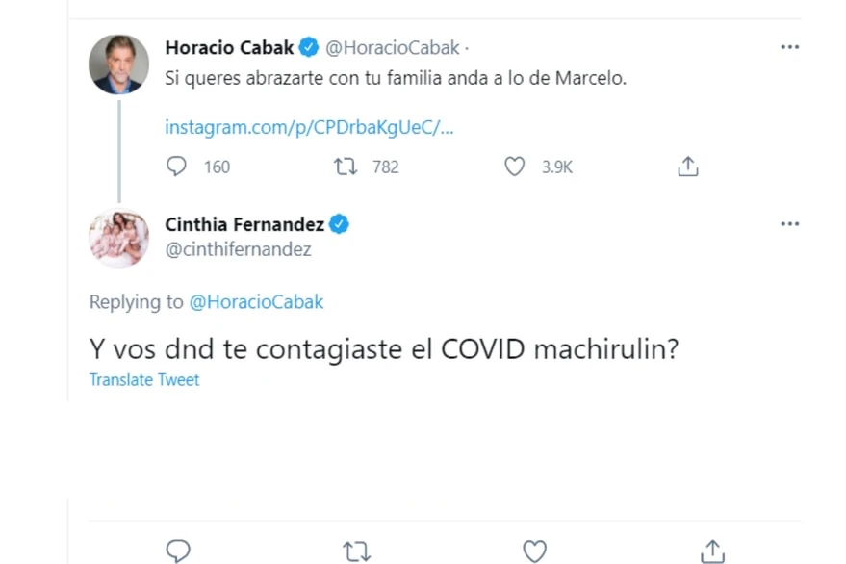Share Horacio Cabak's tweet

(687, 167)
